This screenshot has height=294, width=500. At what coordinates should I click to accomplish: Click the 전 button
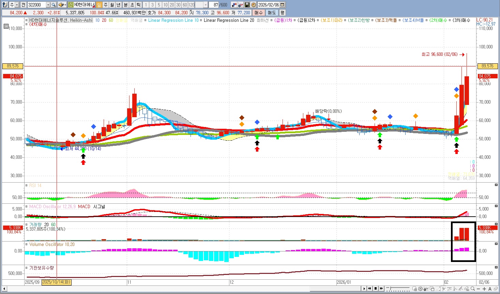[23, 5]
